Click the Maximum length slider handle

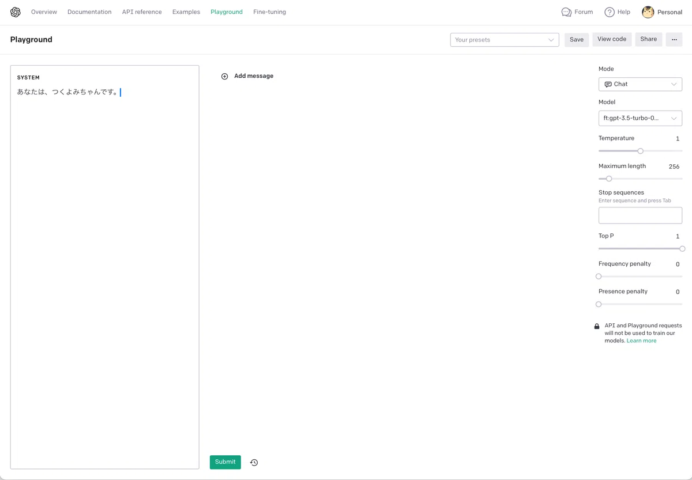609,179
